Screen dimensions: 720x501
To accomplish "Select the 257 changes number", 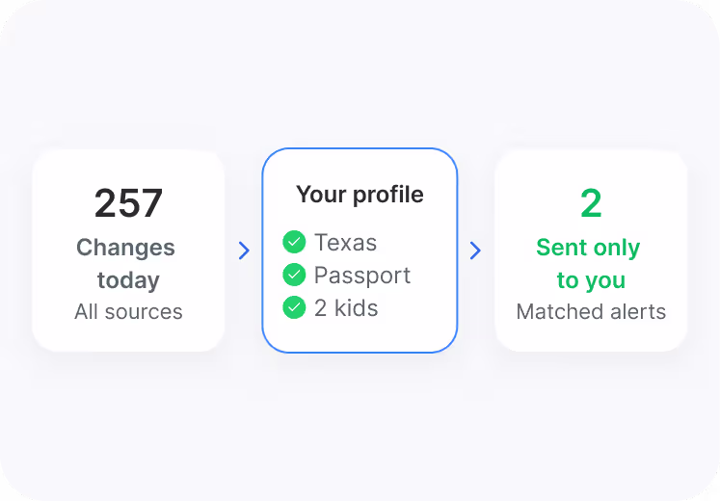I will pyautogui.click(x=128, y=202).
